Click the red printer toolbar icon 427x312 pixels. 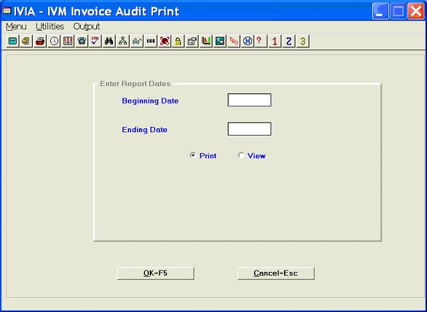tap(40, 41)
